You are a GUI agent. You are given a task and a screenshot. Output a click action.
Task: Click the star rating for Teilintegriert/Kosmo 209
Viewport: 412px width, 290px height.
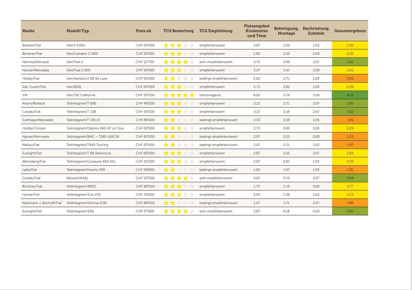(179, 170)
